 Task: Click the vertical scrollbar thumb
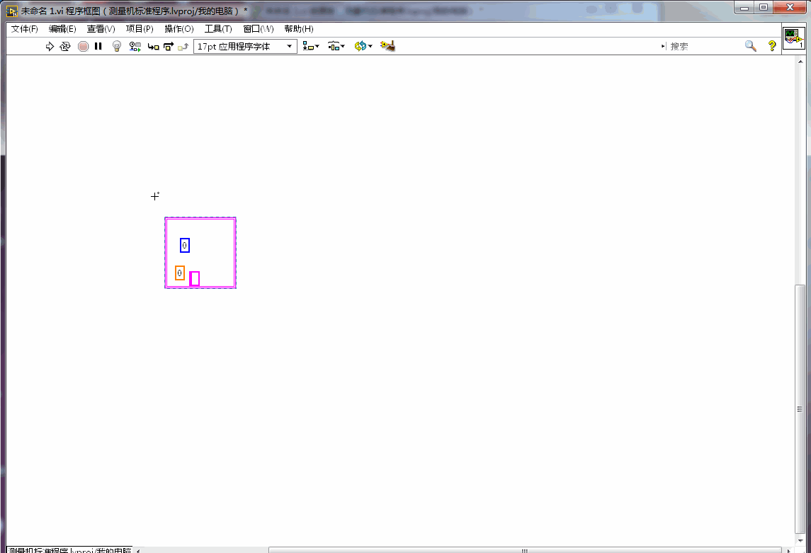(800, 409)
